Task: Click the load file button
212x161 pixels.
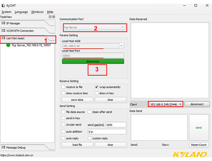Action: [77, 145]
